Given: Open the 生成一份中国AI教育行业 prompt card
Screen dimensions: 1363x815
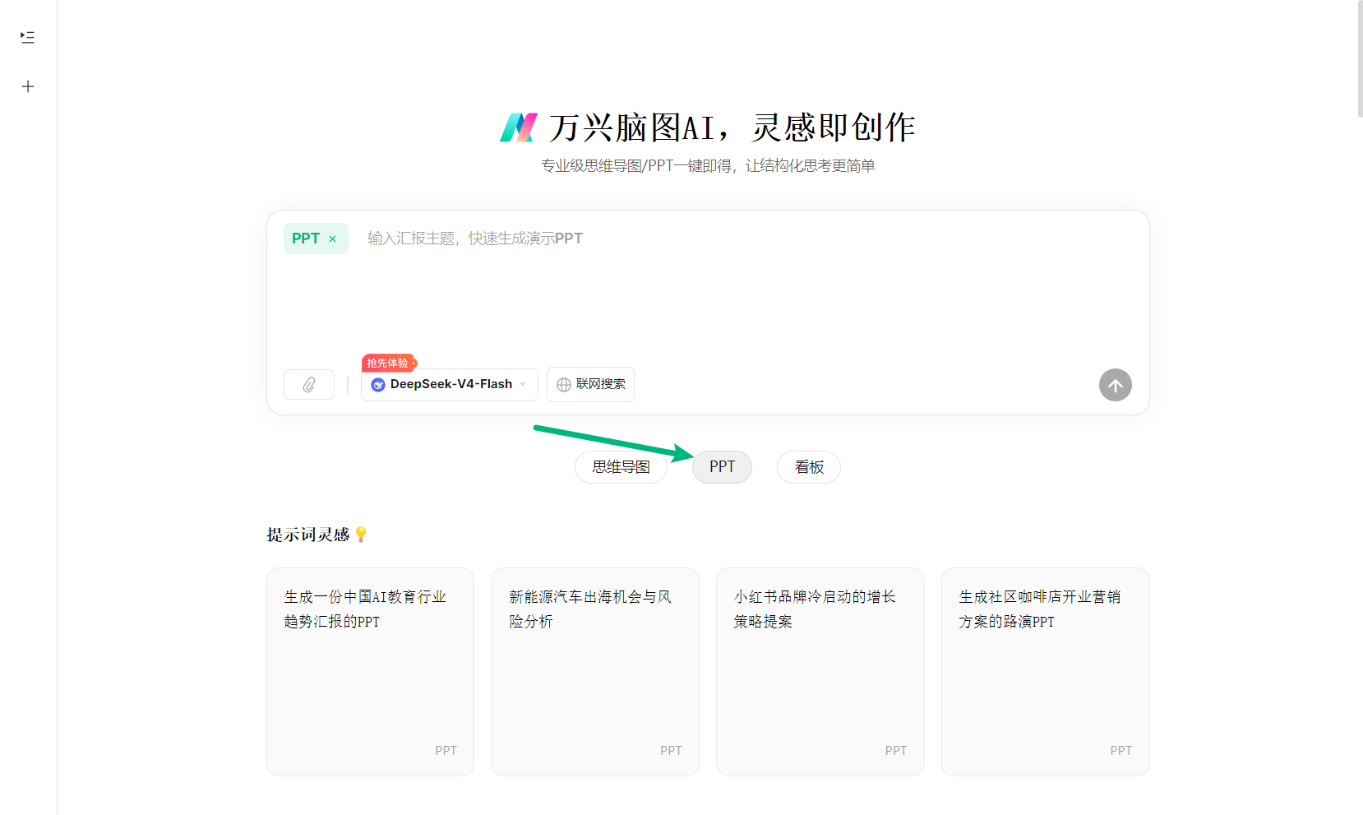Looking at the screenshot, I should point(370,672).
